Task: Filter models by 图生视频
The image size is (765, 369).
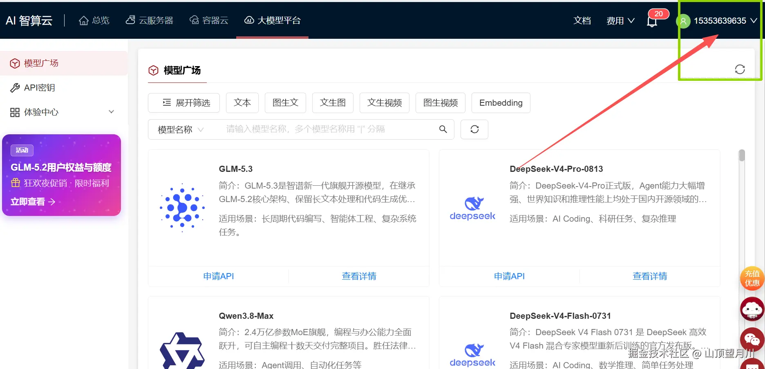Action: point(441,103)
